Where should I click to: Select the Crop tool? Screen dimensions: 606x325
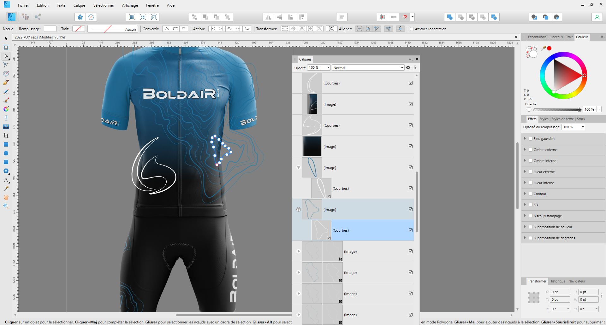click(x=6, y=136)
